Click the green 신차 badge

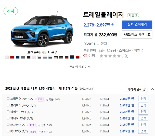click(x=11, y=11)
